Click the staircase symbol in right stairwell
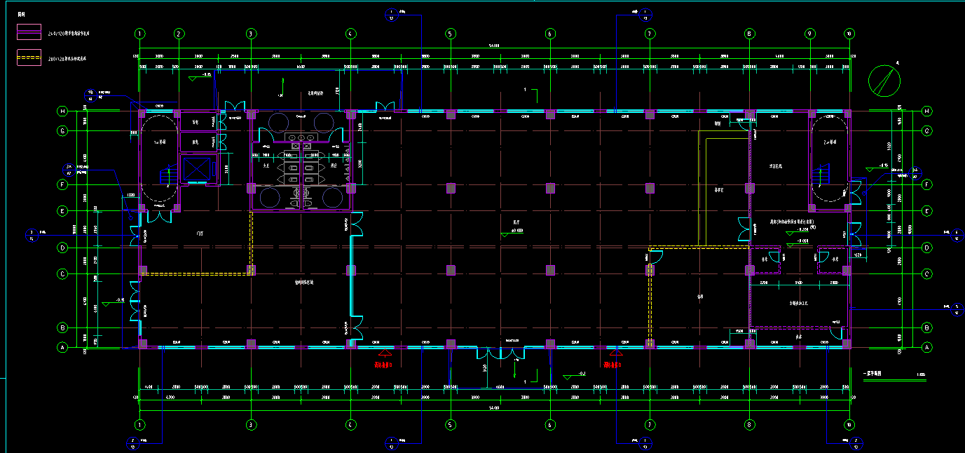 [x=819, y=174]
